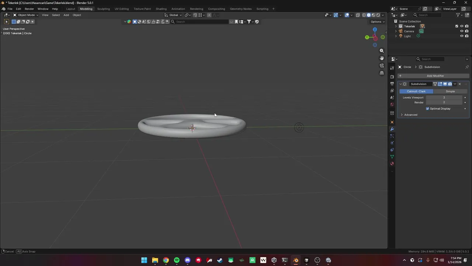Open Windows Start menu
472x266 pixels.
click(144, 260)
